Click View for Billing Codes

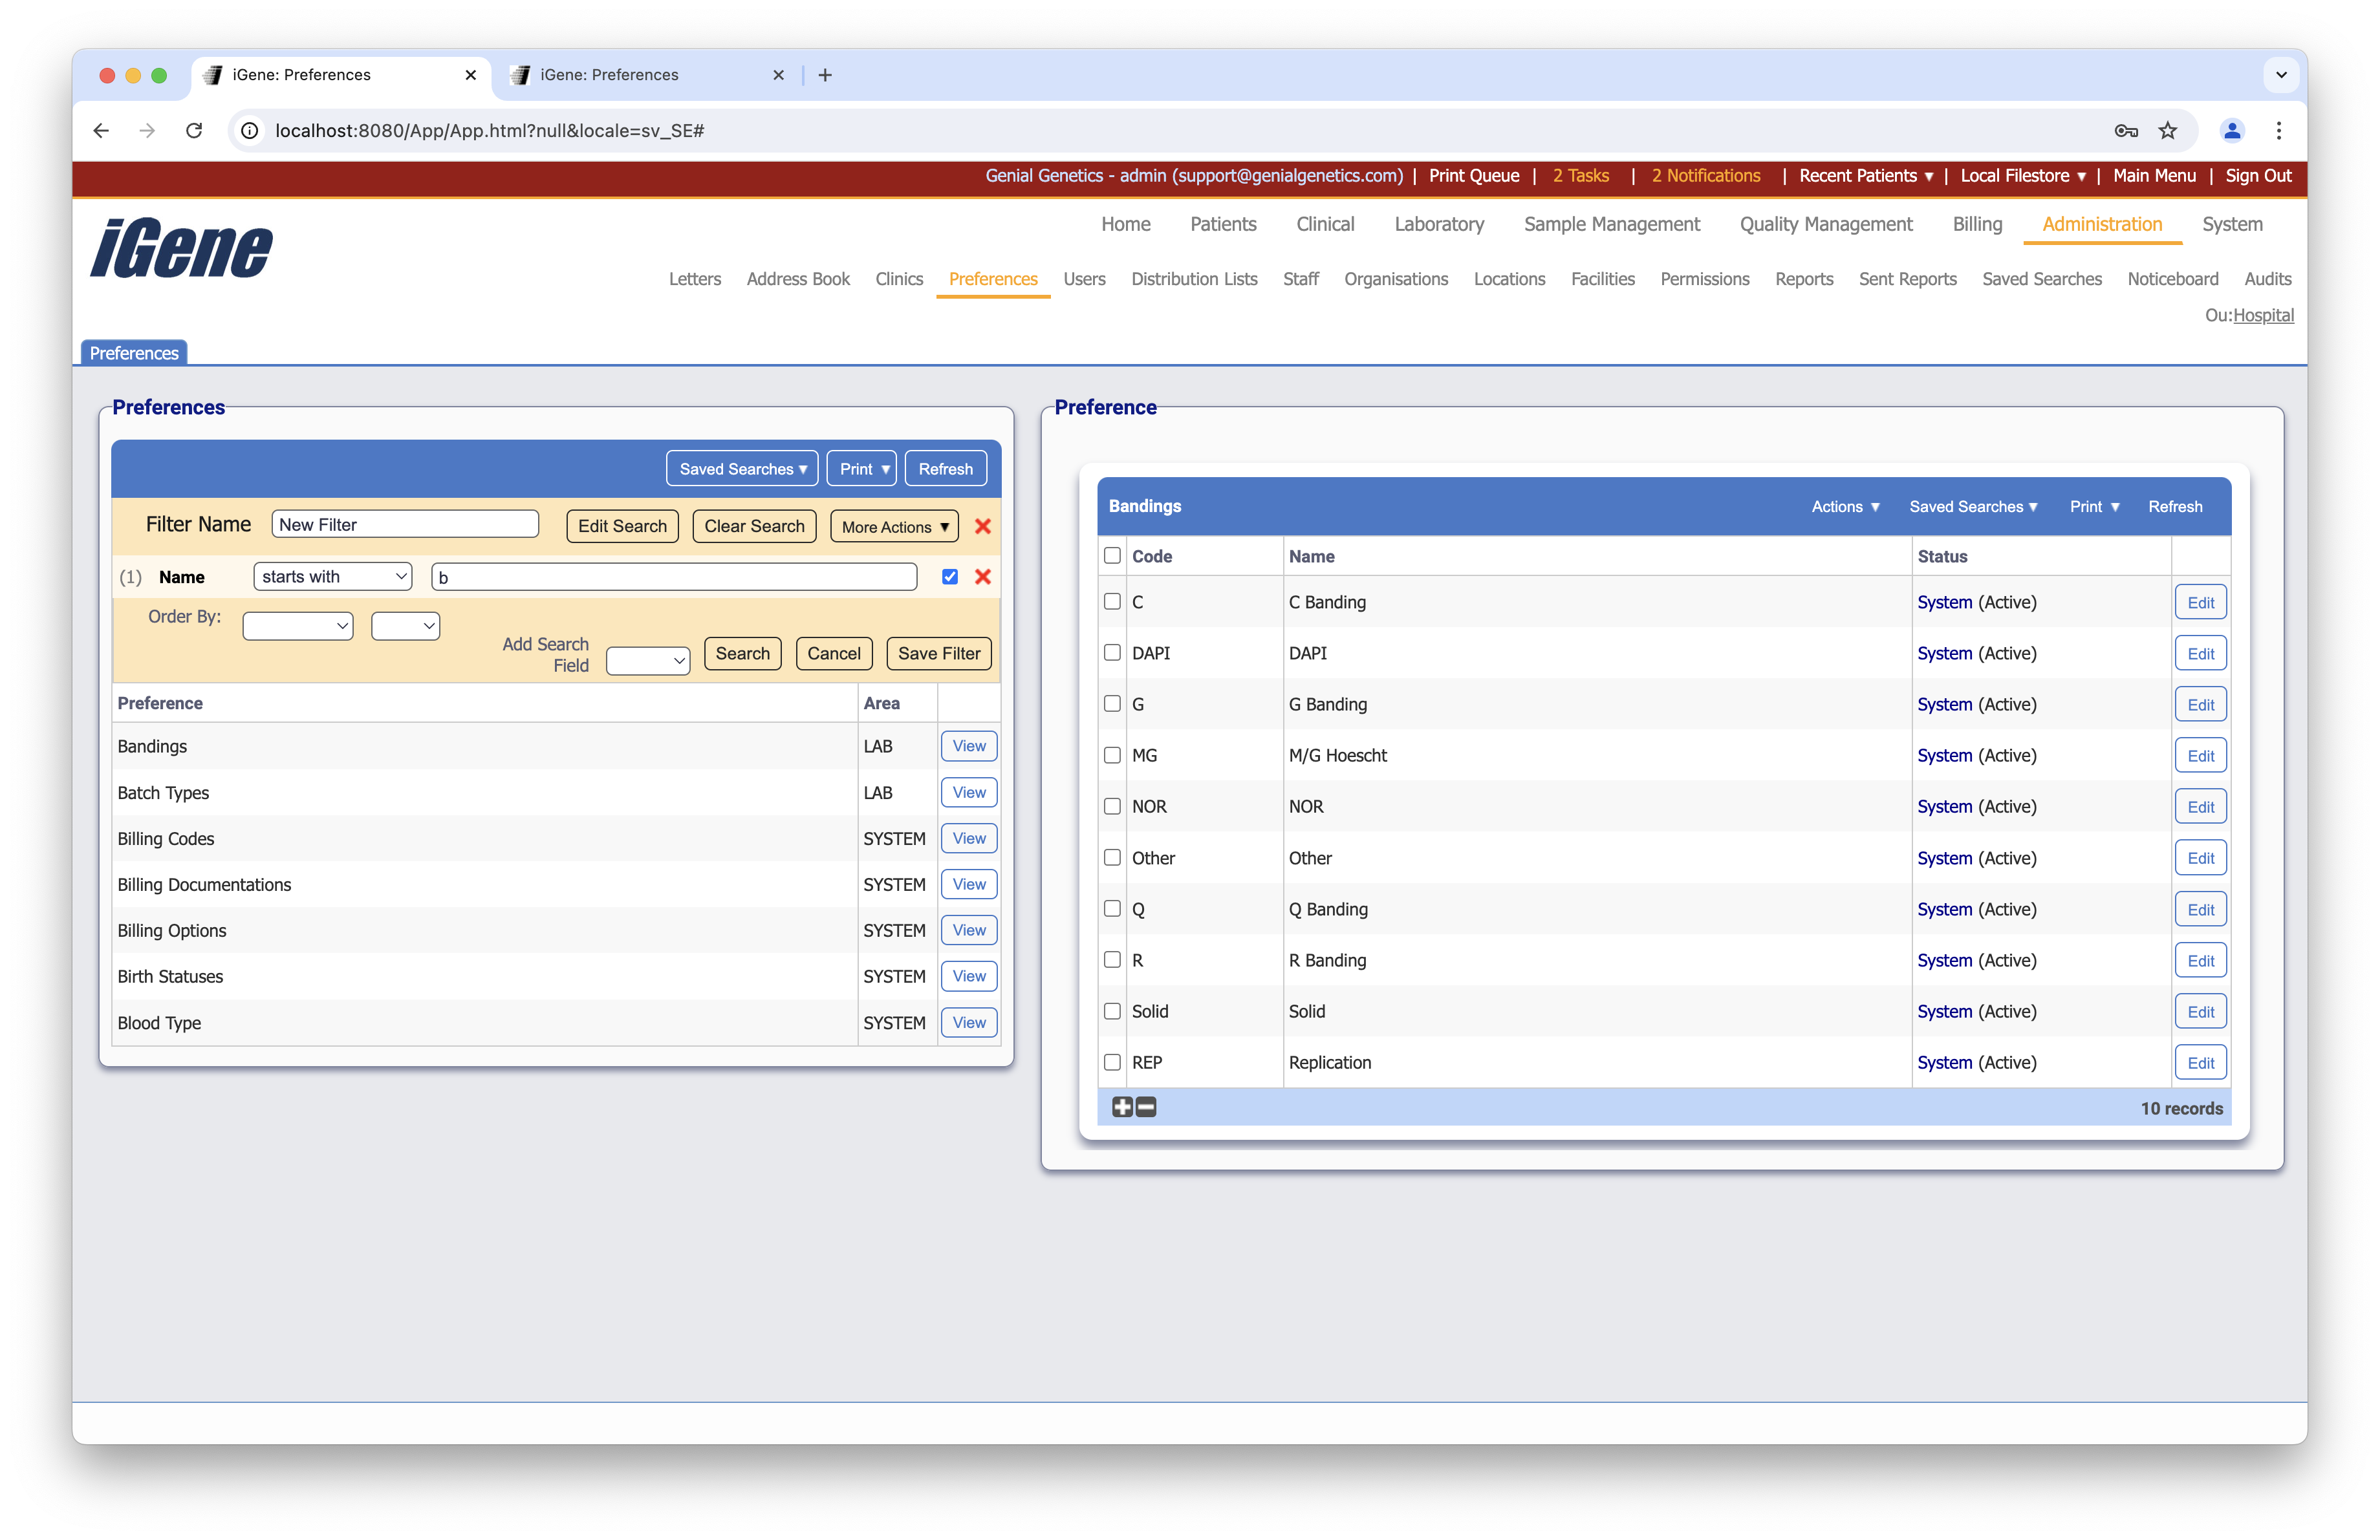point(968,839)
